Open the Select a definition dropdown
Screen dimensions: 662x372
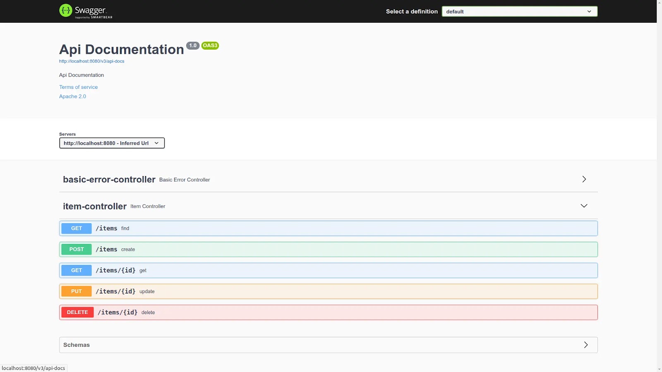click(519, 12)
